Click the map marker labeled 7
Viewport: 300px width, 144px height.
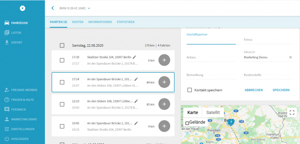231,122
